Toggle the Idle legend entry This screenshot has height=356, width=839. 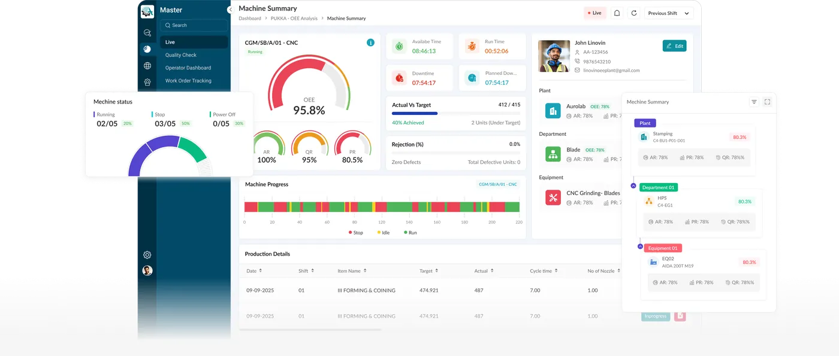pyautogui.click(x=384, y=232)
